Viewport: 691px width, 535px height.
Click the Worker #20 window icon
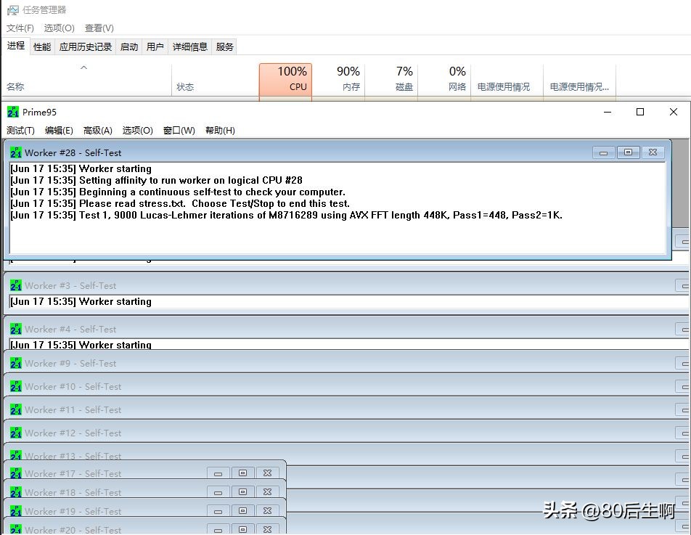point(15,529)
